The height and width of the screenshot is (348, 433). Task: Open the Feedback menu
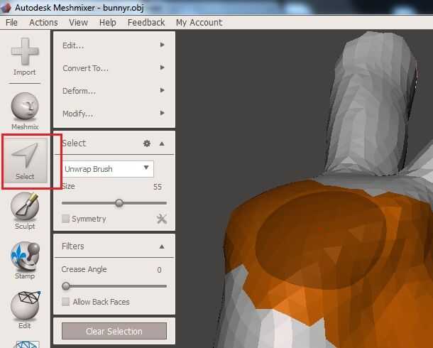(x=146, y=23)
